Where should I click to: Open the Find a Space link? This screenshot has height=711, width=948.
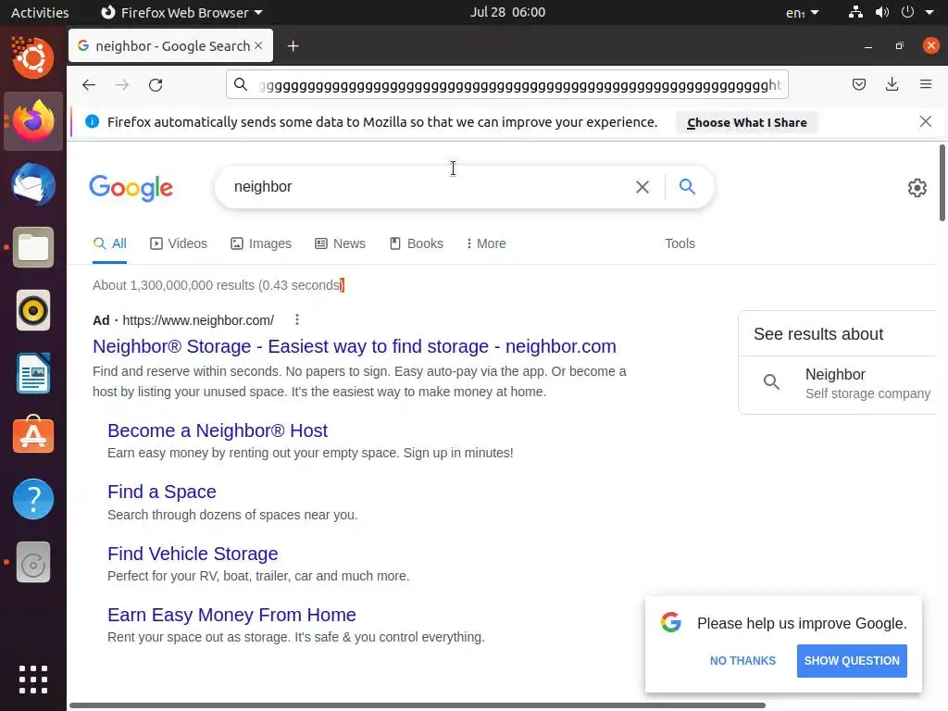(x=161, y=492)
